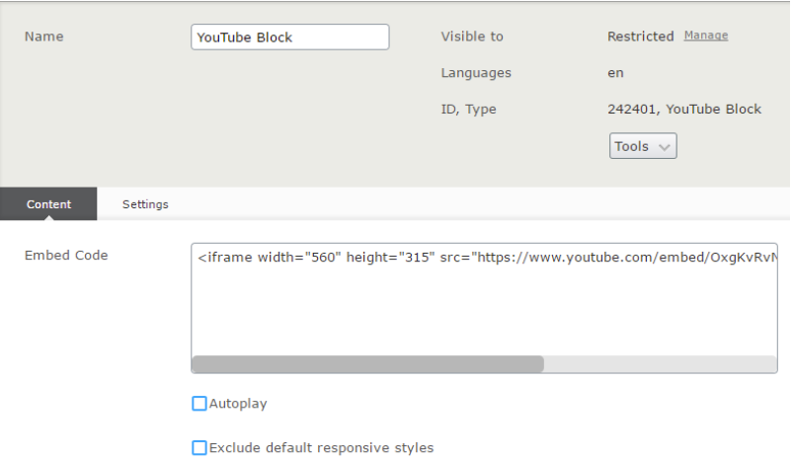The height and width of the screenshot is (460, 793).
Task: Switch to the Settings tab
Action: coord(145,204)
